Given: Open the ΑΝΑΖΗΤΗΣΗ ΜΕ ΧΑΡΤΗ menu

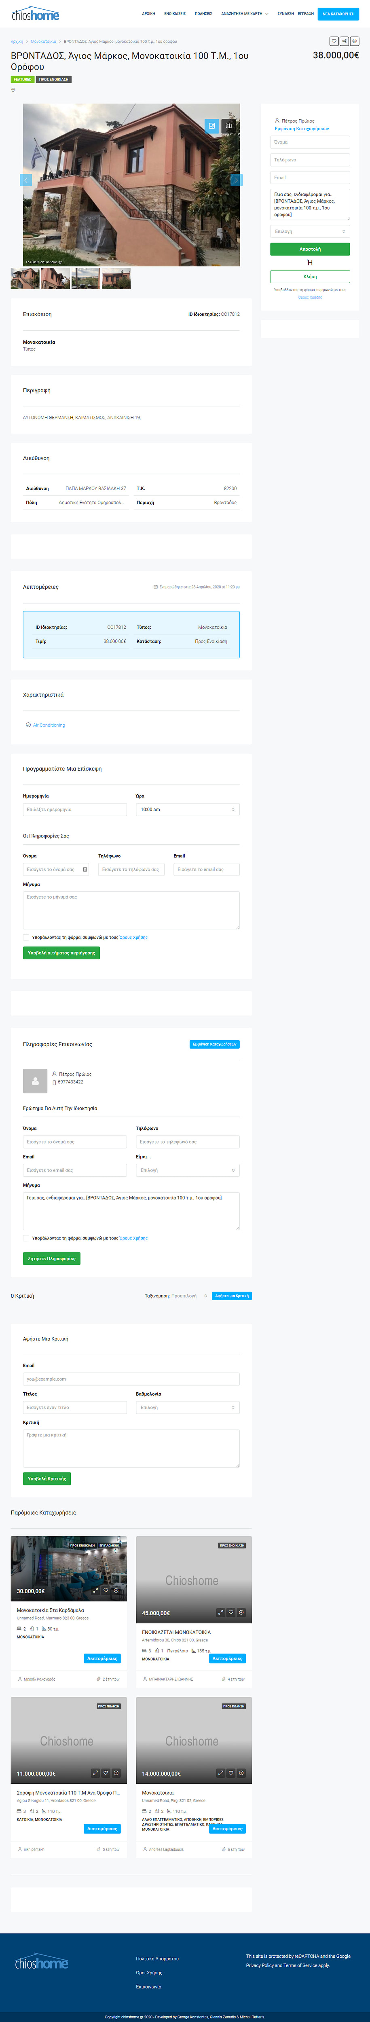Looking at the screenshot, I should [244, 13].
